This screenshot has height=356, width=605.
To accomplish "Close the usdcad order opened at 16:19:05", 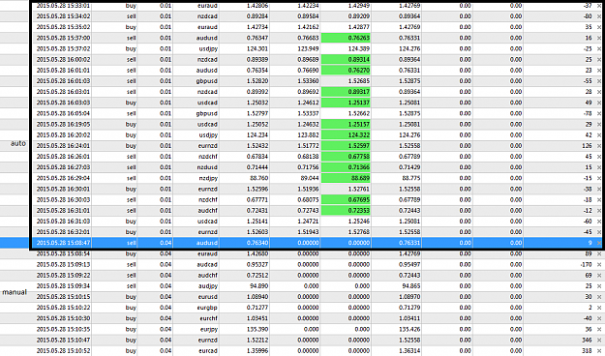I will pos(599,124).
